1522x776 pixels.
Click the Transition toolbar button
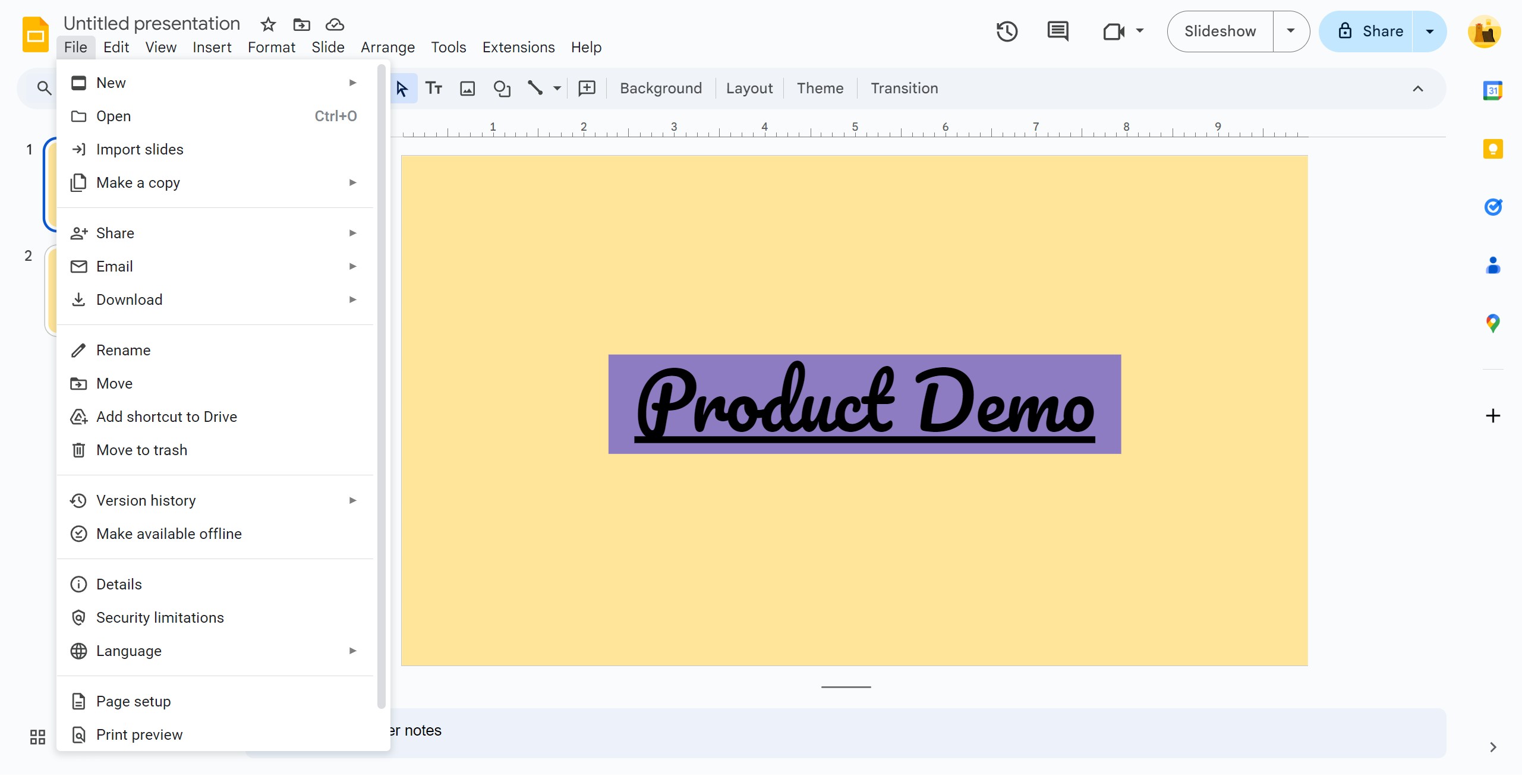(904, 89)
